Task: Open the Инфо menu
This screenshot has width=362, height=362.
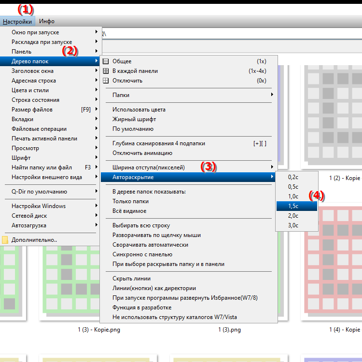Action: [47, 21]
